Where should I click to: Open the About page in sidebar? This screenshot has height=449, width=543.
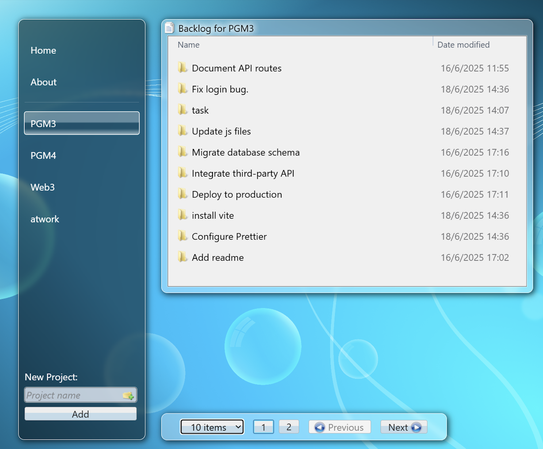point(43,82)
